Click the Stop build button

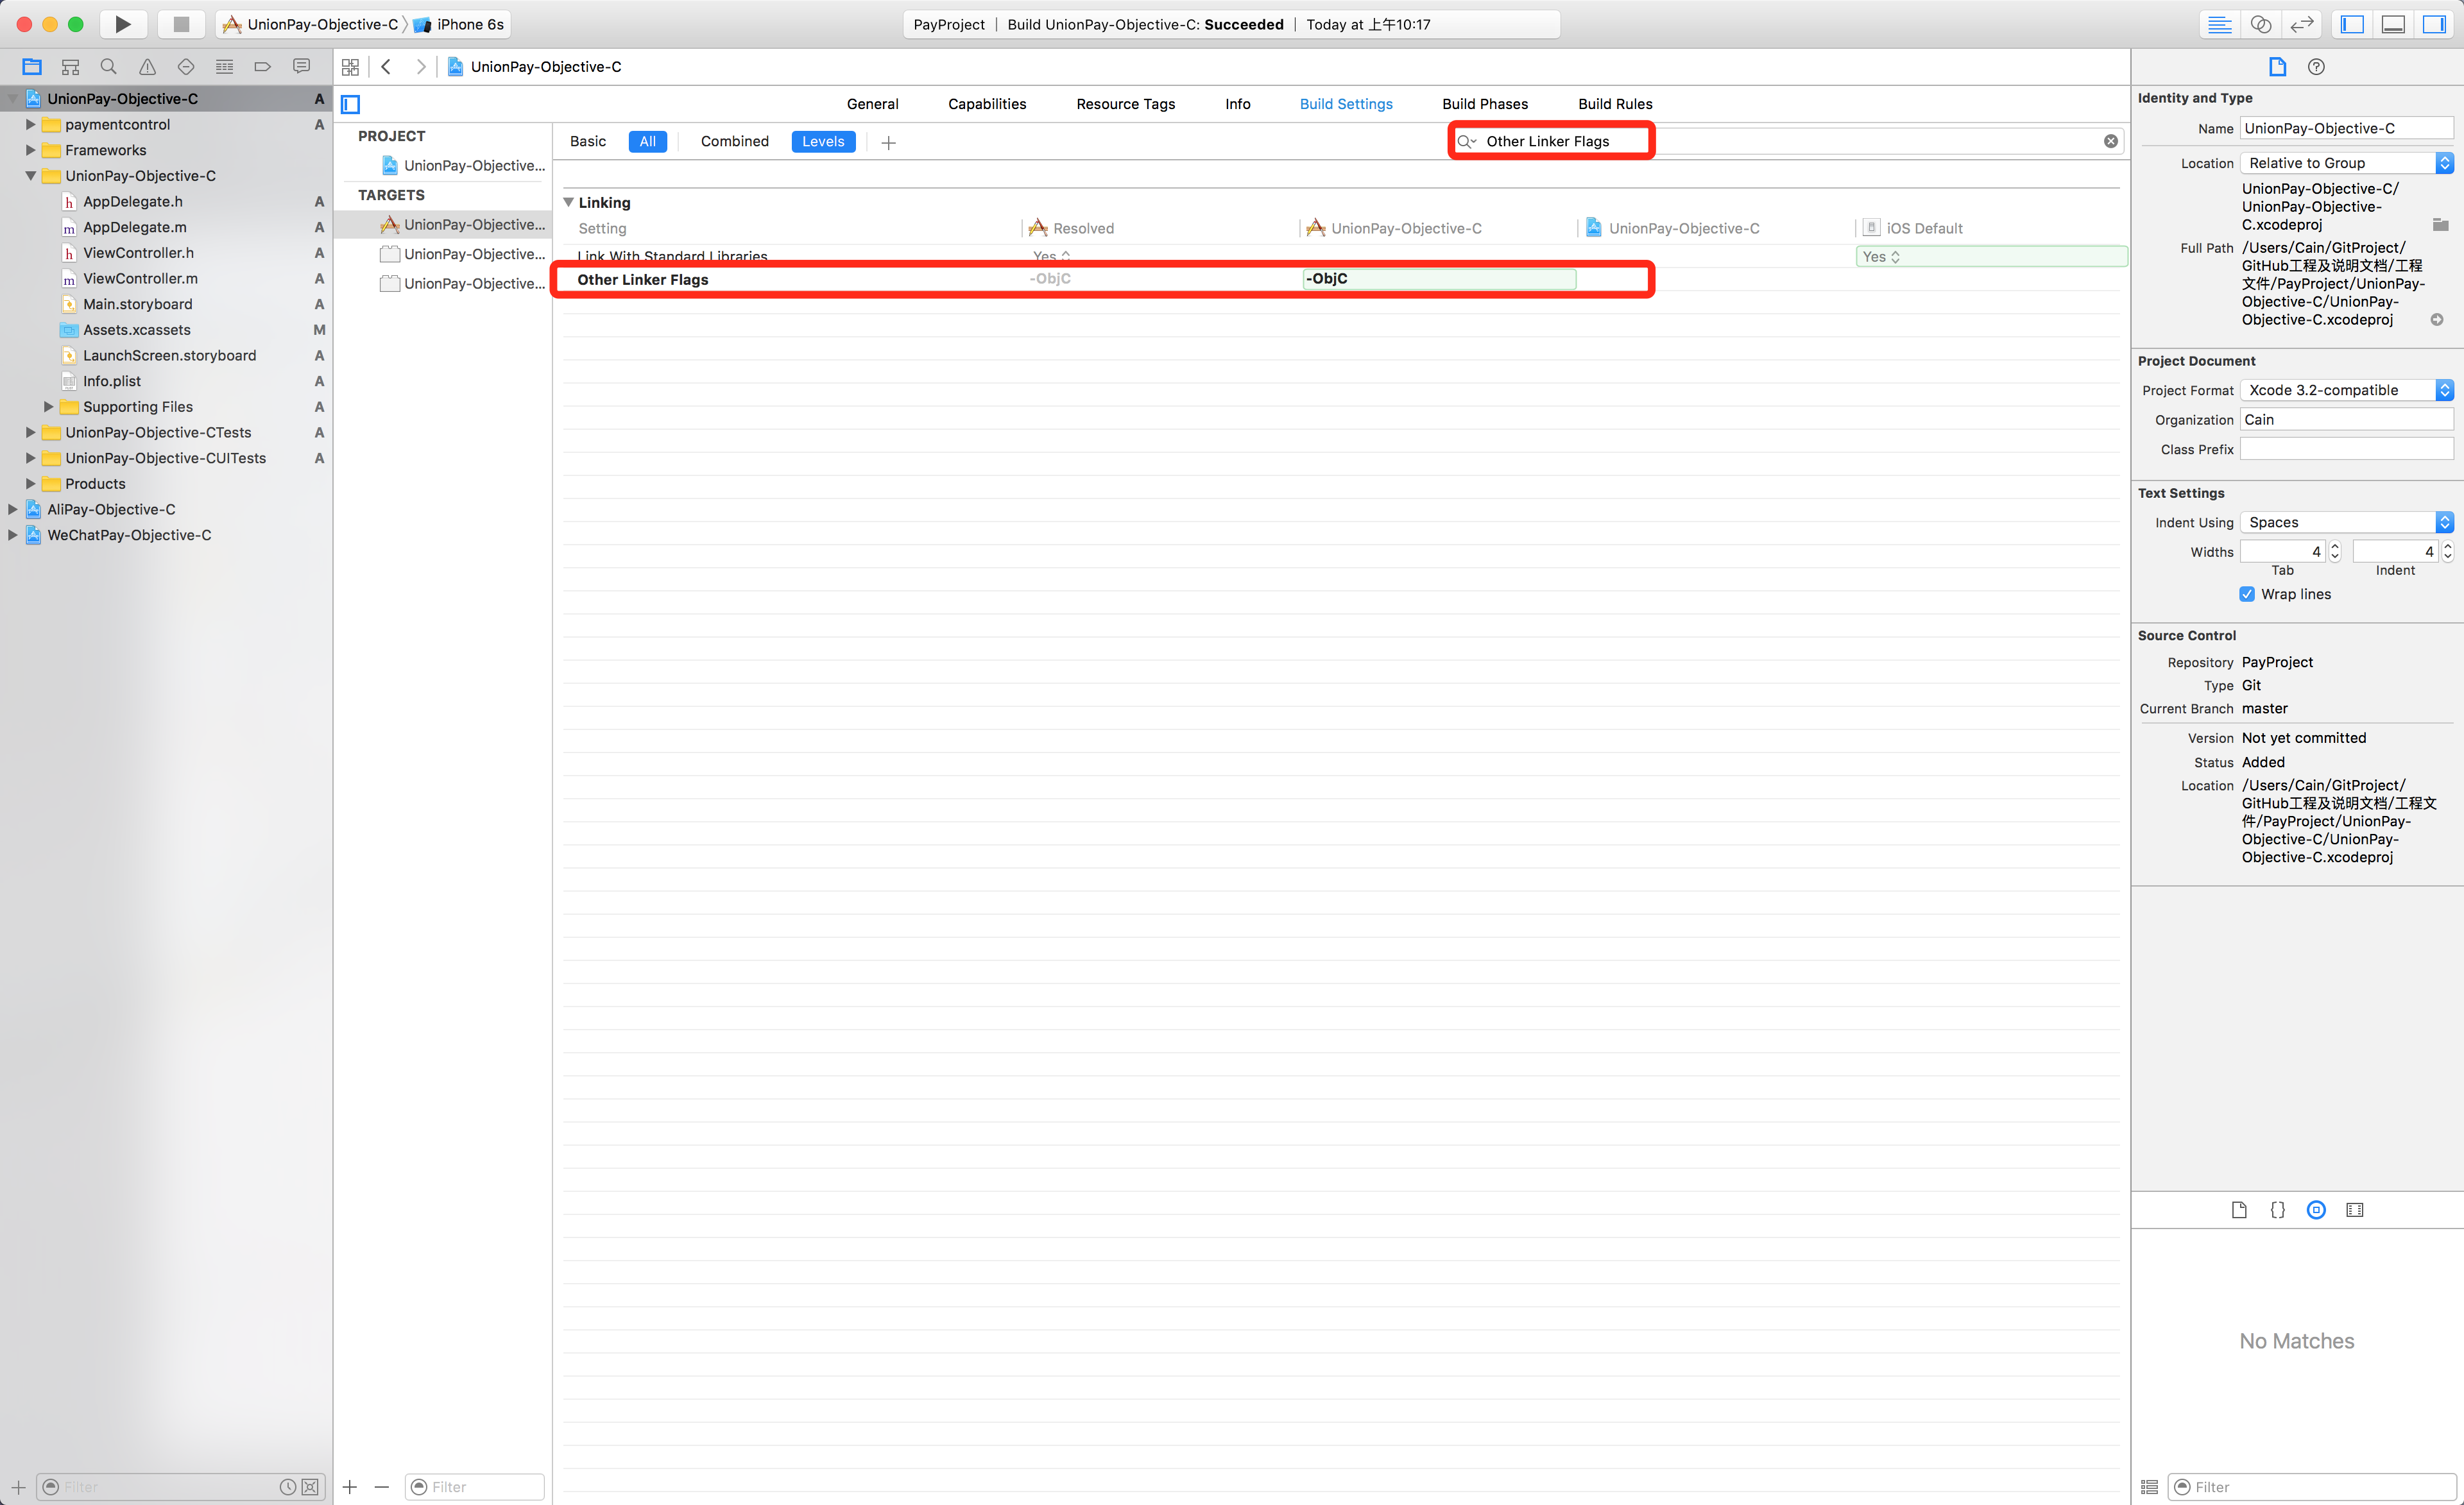[x=181, y=24]
